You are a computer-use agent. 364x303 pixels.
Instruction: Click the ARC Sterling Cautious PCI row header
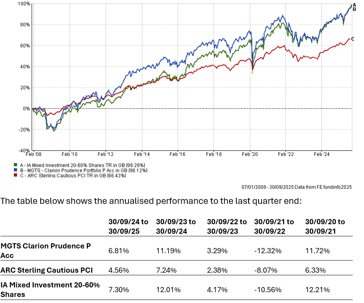(x=47, y=271)
